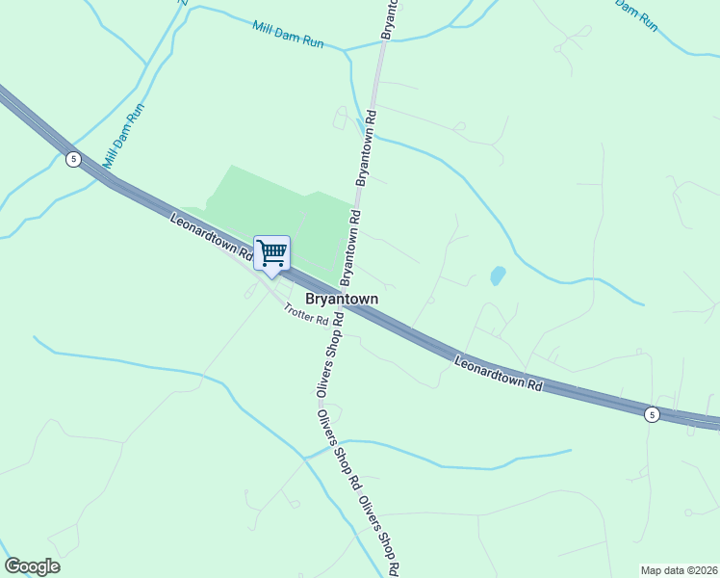
Task: Click the Olivers Shop Rd label near Trotter Rd
Action: pyautogui.click(x=329, y=355)
